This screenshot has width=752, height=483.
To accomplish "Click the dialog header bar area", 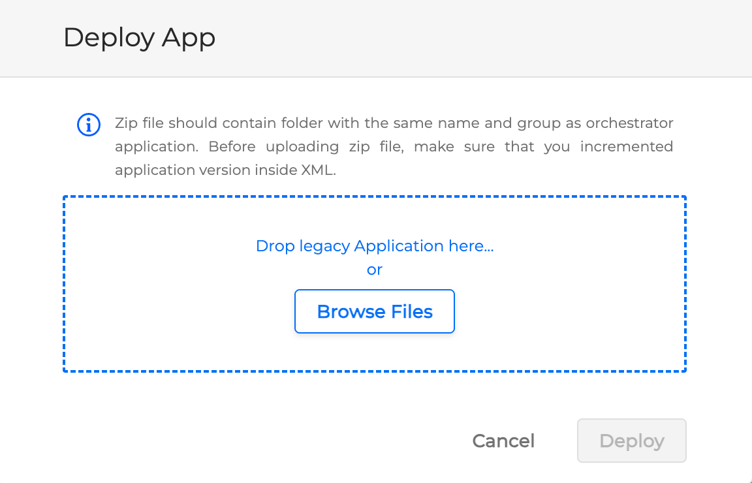I will coord(457,38).
